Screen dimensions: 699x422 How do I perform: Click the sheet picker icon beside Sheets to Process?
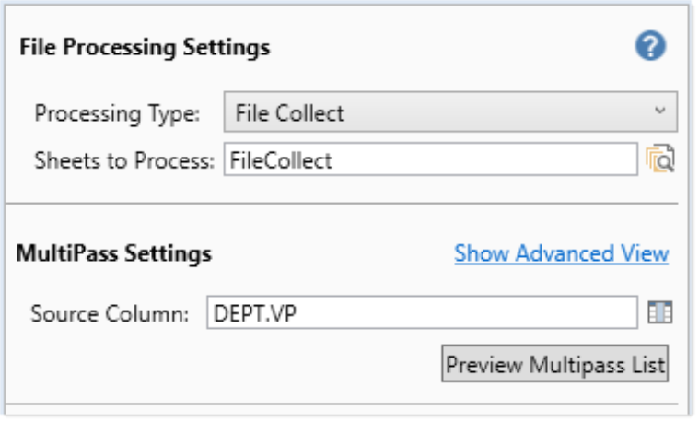click(x=660, y=160)
